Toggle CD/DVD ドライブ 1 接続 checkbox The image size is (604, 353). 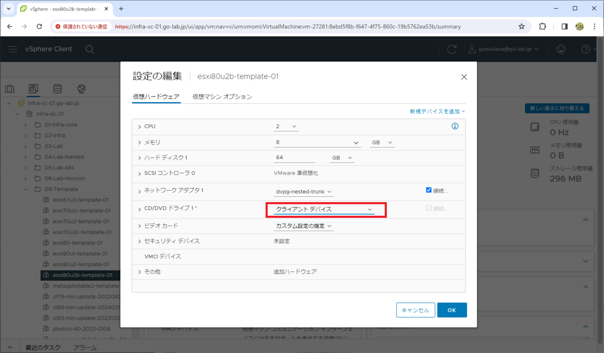pyautogui.click(x=429, y=208)
